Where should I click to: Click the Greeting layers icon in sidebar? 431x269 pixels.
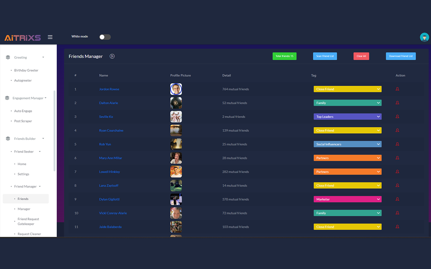click(8, 57)
